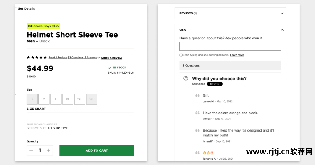Select size L
This screenshot has height=165, width=315.
(x=56, y=99)
